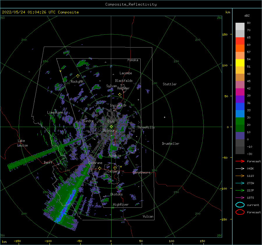Click the Sylvan label

(x=111, y=86)
